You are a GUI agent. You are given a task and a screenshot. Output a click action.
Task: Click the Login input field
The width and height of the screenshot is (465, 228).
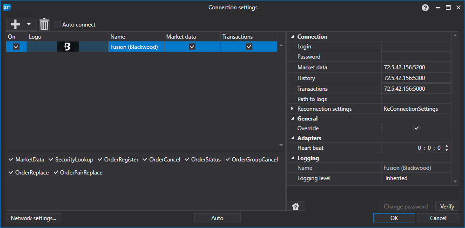click(x=416, y=46)
